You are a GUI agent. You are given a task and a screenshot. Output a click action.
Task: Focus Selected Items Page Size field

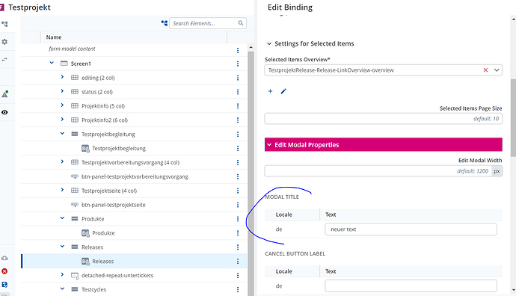(x=384, y=119)
